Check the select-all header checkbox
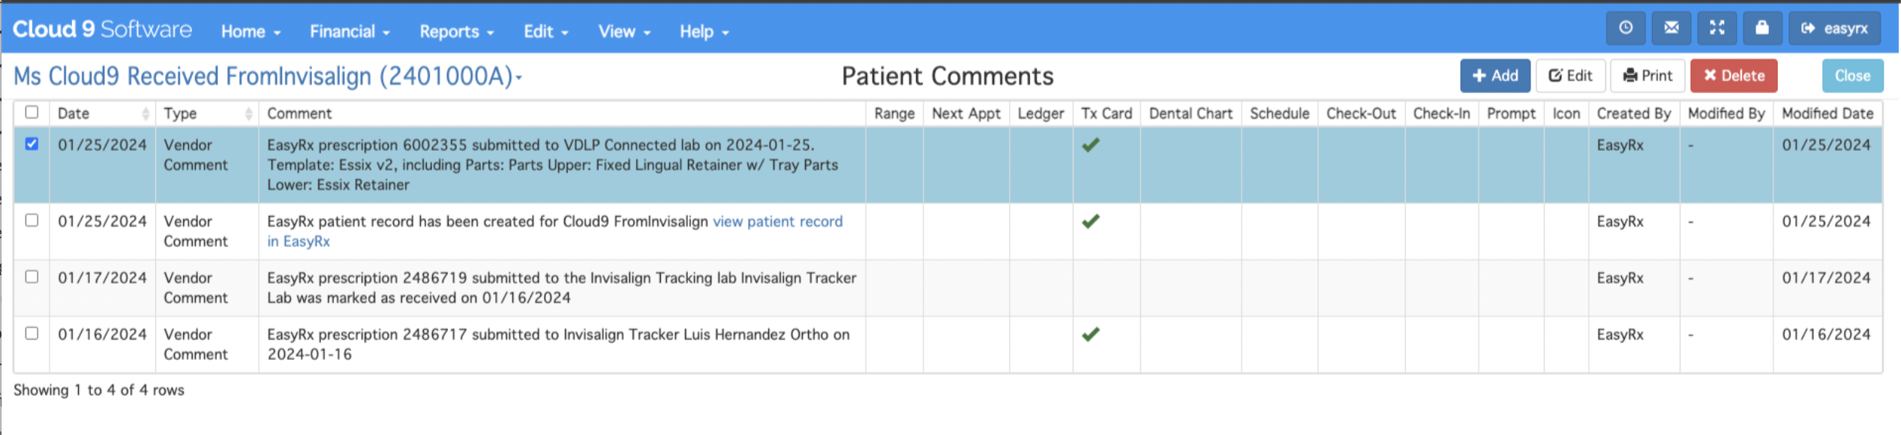This screenshot has height=435, width=1901. pyautogui.click(x=32, y=112)
